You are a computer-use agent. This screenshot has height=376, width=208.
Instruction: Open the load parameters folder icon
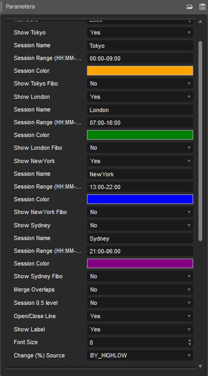(190, 7)
